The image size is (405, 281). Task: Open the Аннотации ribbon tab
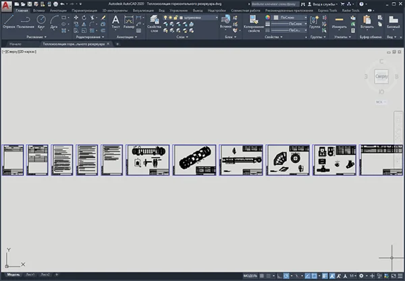pyautogui.click(x=58, y=11)
